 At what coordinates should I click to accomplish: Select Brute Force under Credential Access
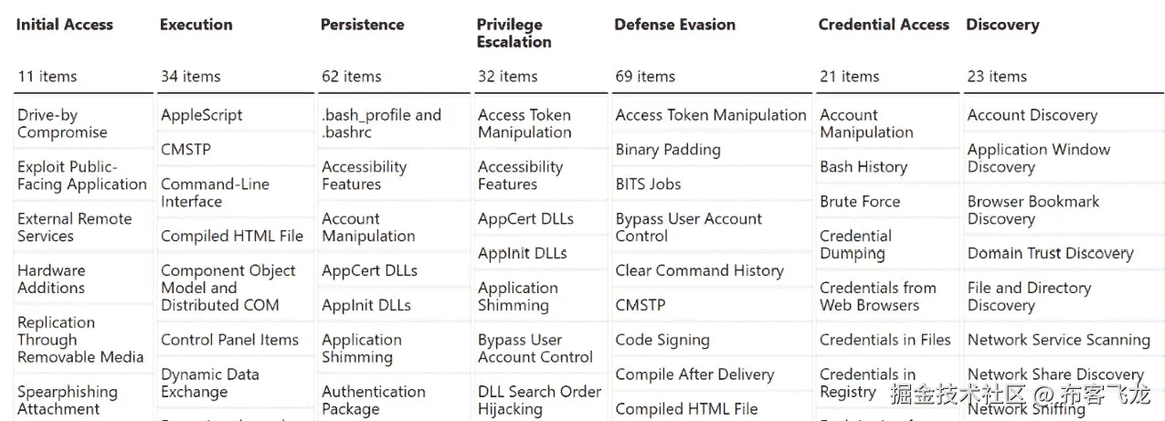pos(860,202)
